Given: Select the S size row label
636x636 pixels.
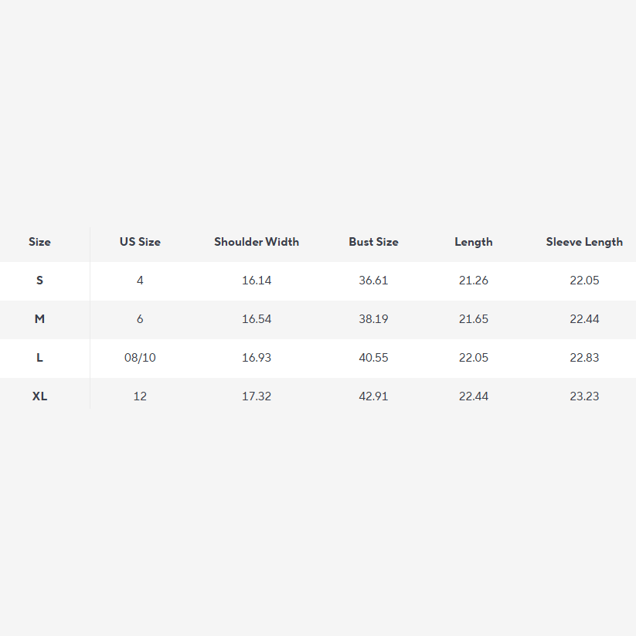Looking at the screenshot, I should click(39, 281).
